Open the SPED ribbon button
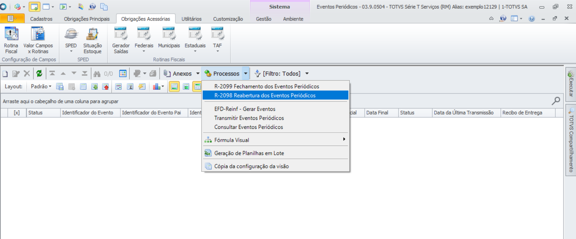576x239 pixels. (71, 41)
